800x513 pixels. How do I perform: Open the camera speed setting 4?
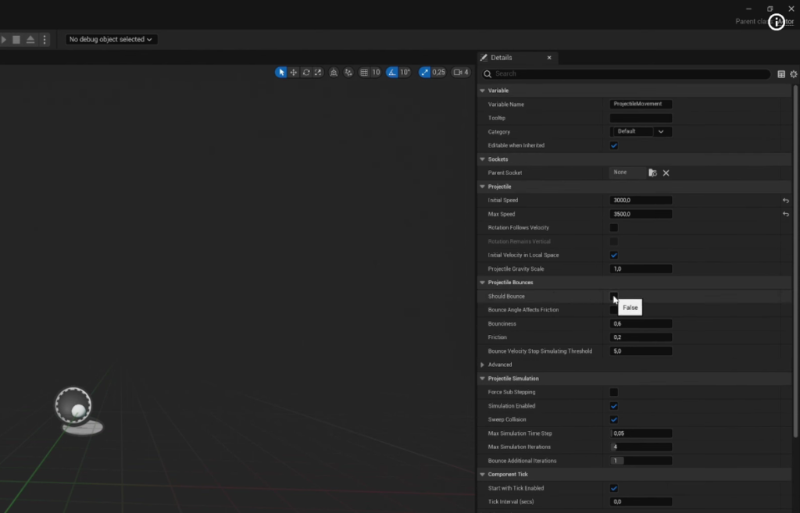click(461, 73)
